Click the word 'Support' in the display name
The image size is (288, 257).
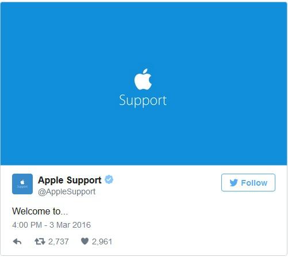[x=84, y=181]
